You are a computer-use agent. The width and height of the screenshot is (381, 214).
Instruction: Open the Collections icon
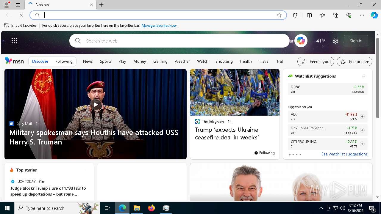pyautogui.click(x=336, y=15)
